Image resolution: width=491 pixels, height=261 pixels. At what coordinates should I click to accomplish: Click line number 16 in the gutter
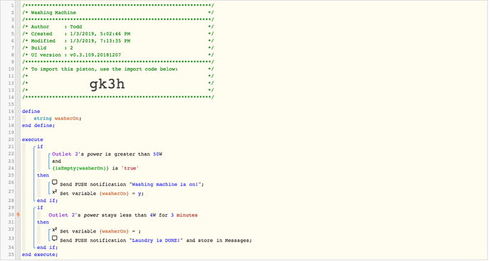coord(11,111)
